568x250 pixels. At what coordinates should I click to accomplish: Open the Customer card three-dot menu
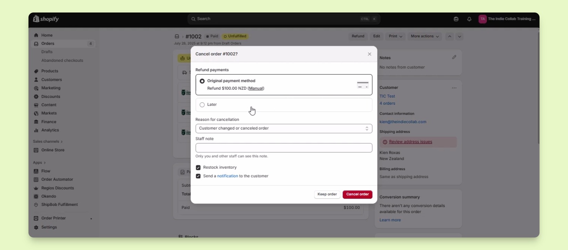pos(454,88)
